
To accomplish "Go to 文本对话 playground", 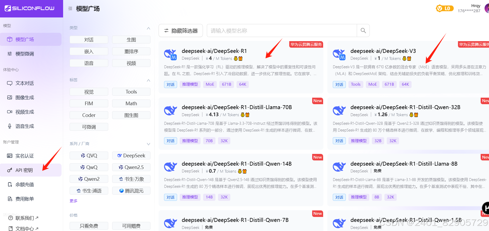I will point(31,83).
